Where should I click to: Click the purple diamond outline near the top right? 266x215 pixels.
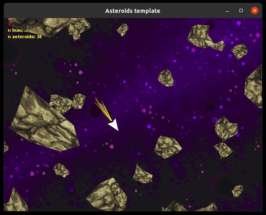tap(226, 39)
